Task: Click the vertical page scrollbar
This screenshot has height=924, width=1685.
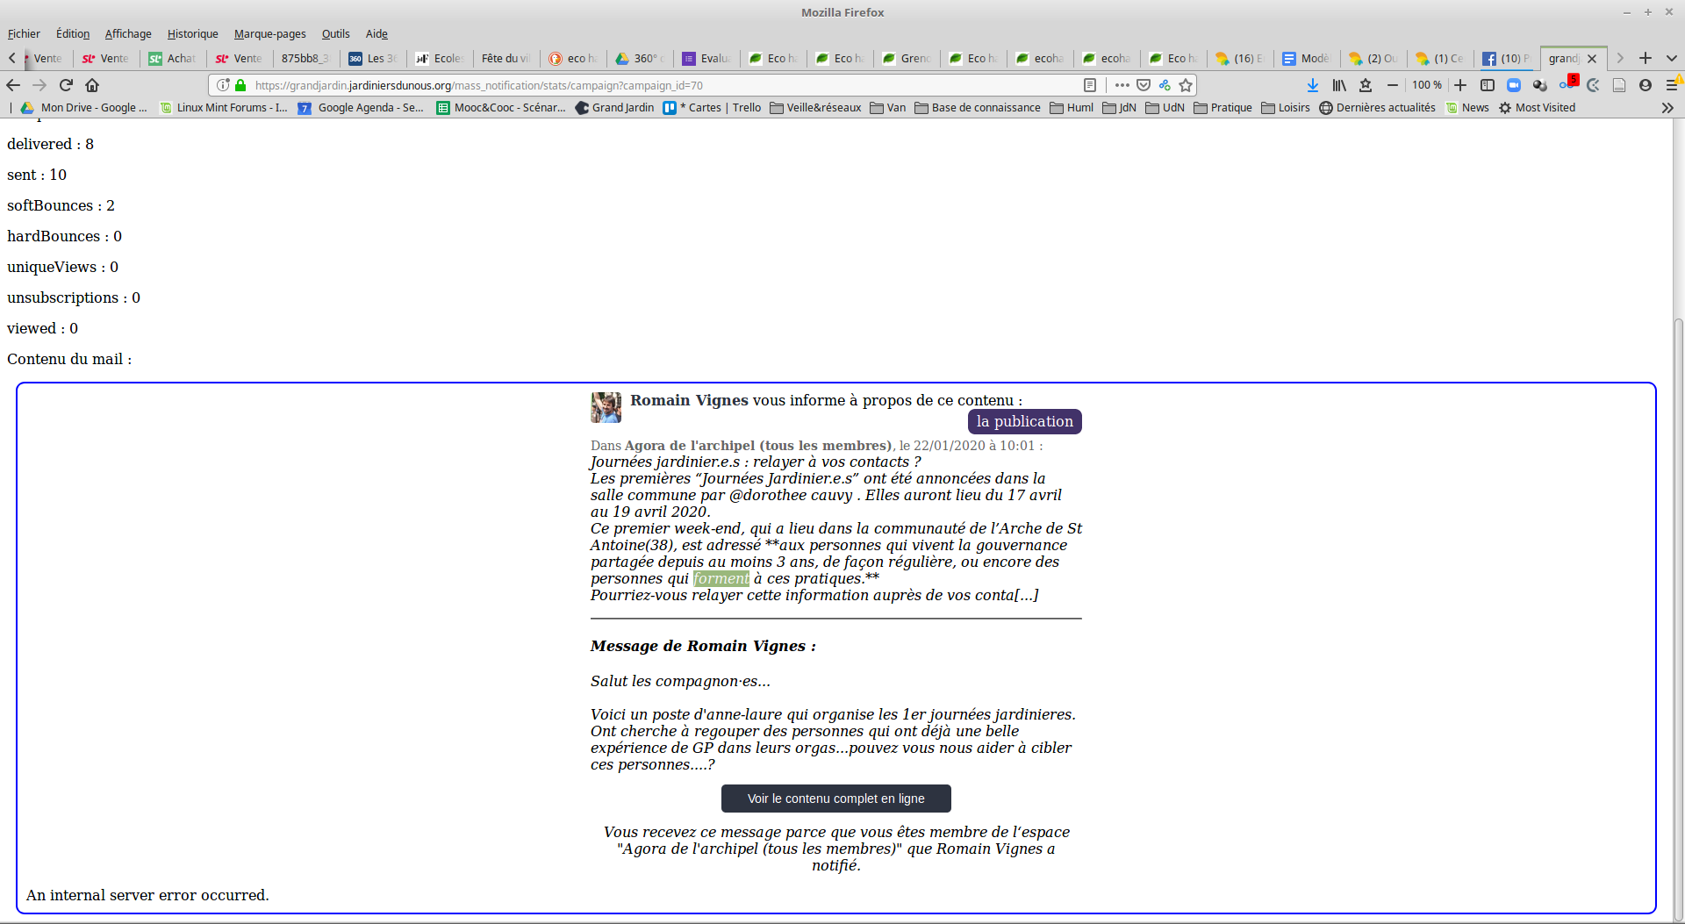Action: (x=1678, y=614)
